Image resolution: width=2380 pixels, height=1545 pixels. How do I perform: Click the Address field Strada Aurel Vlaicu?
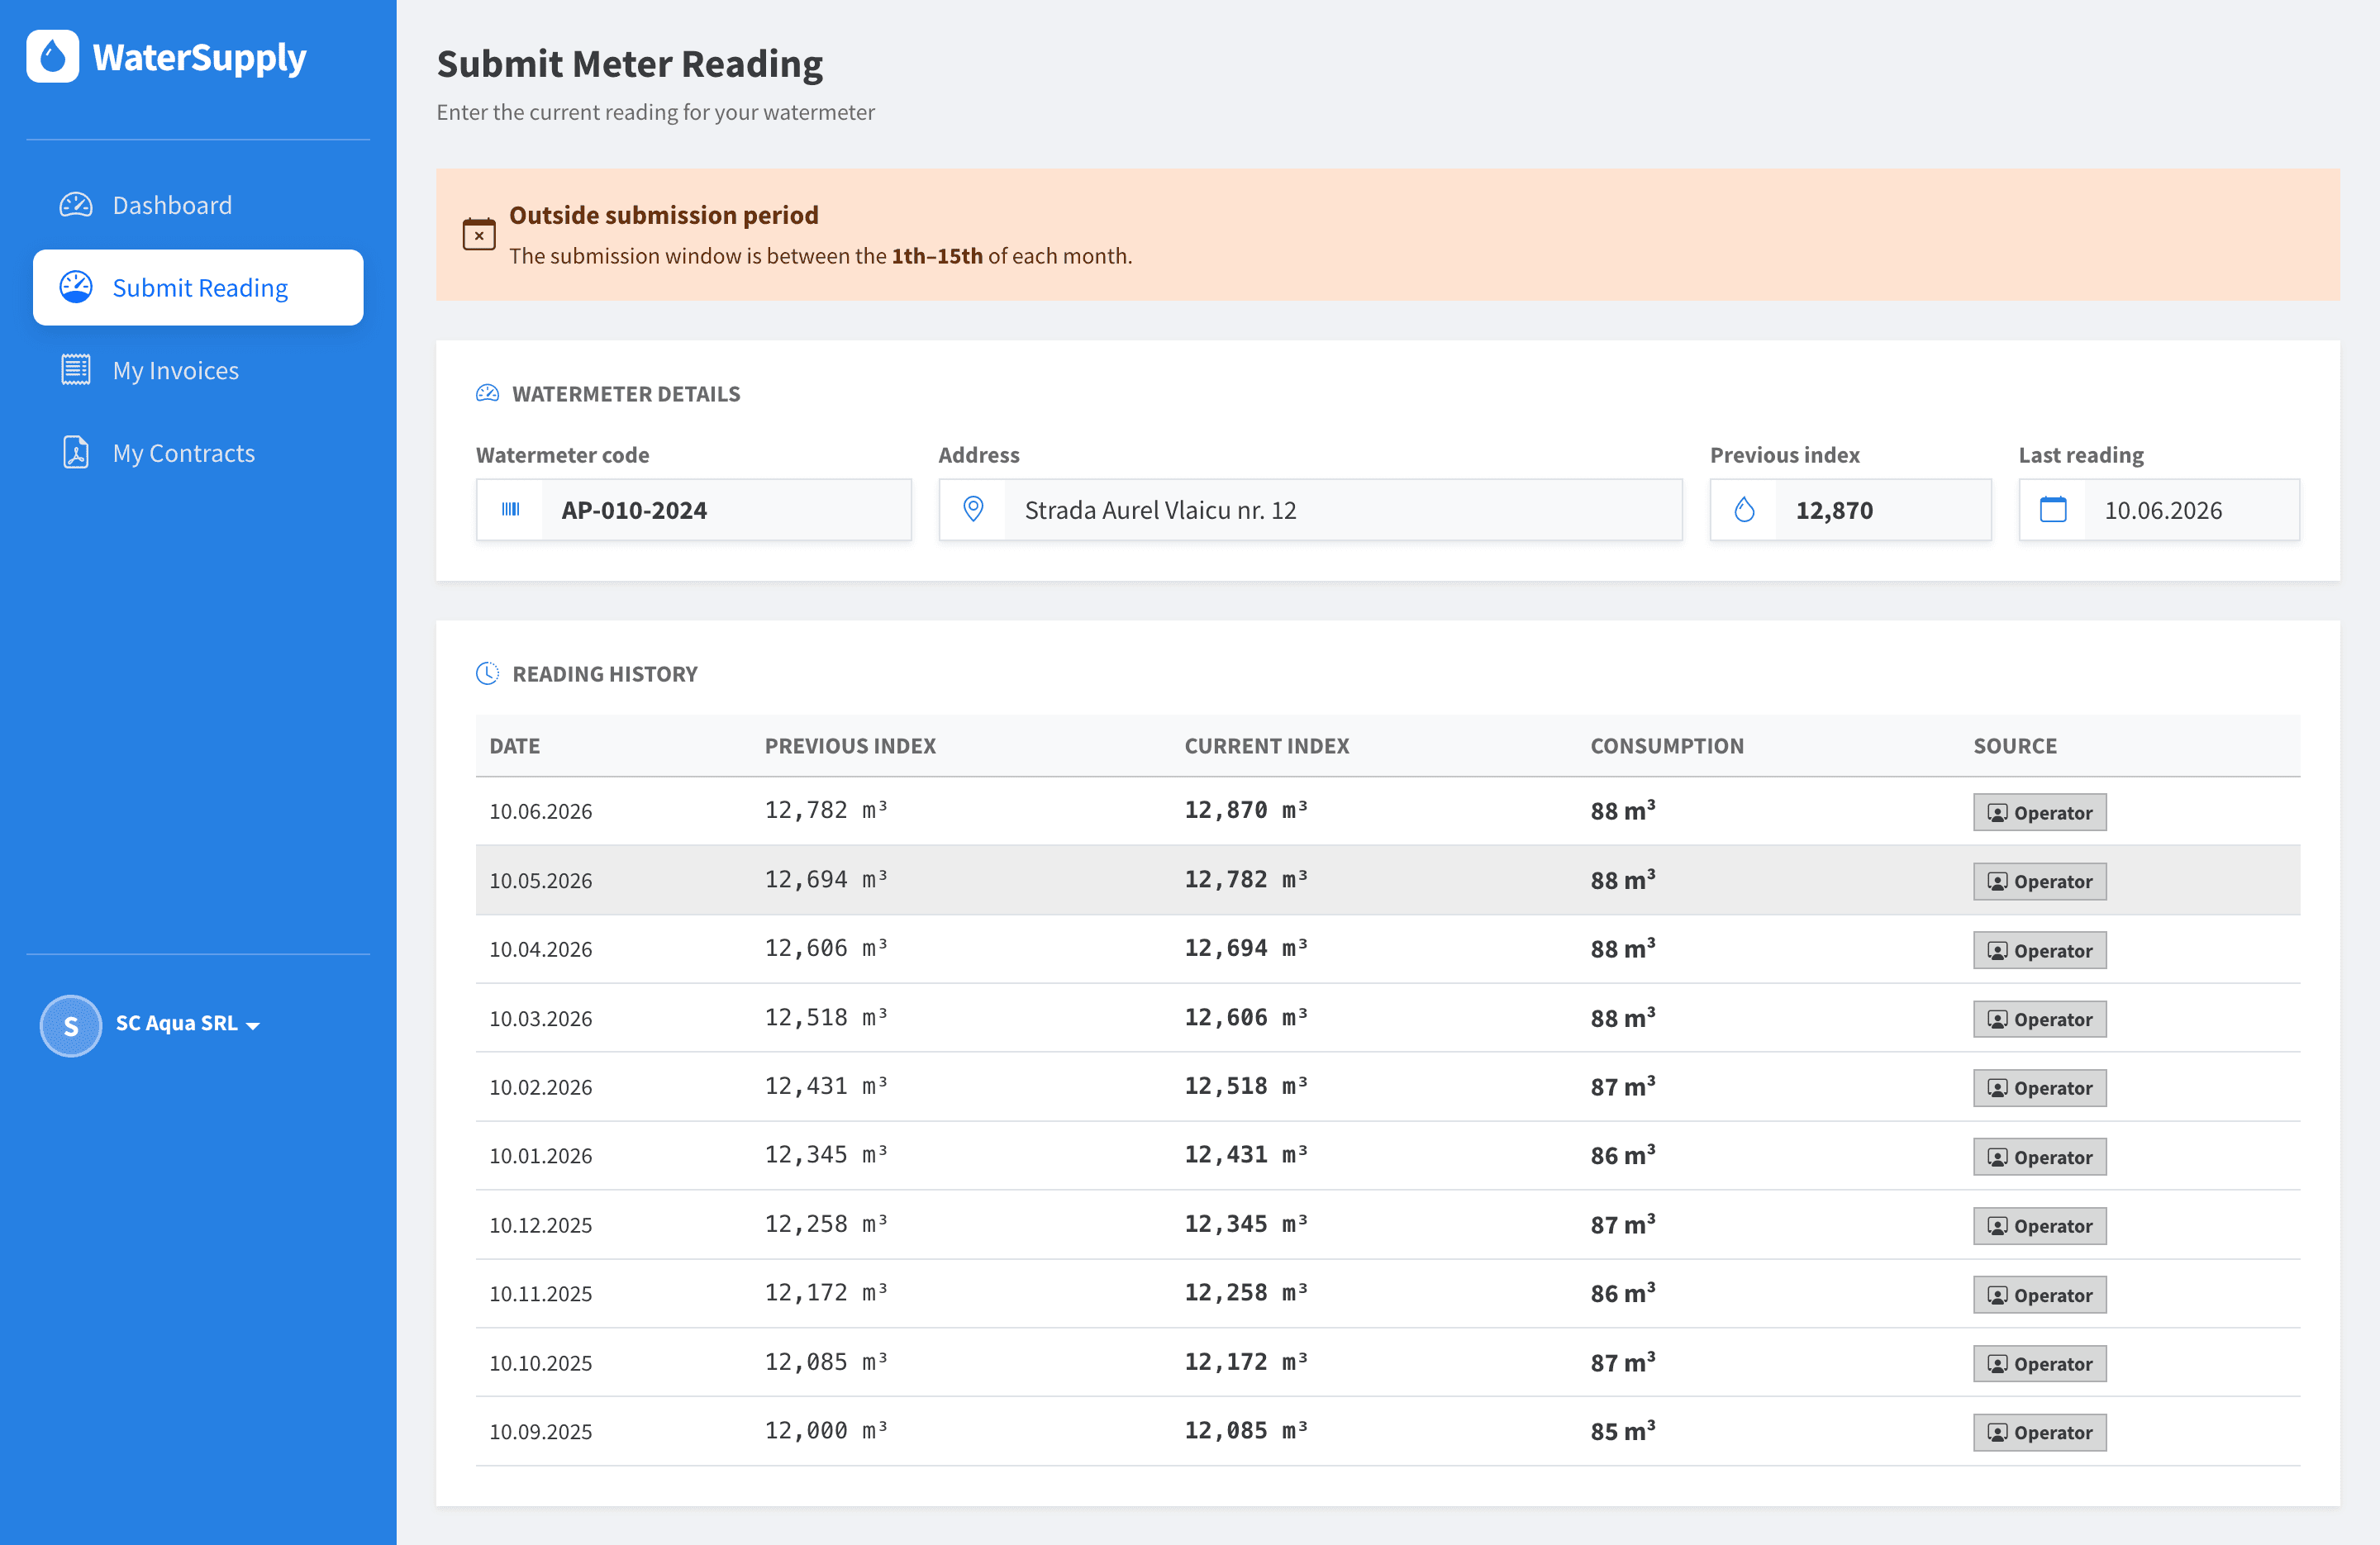[x=1310, y=510]
